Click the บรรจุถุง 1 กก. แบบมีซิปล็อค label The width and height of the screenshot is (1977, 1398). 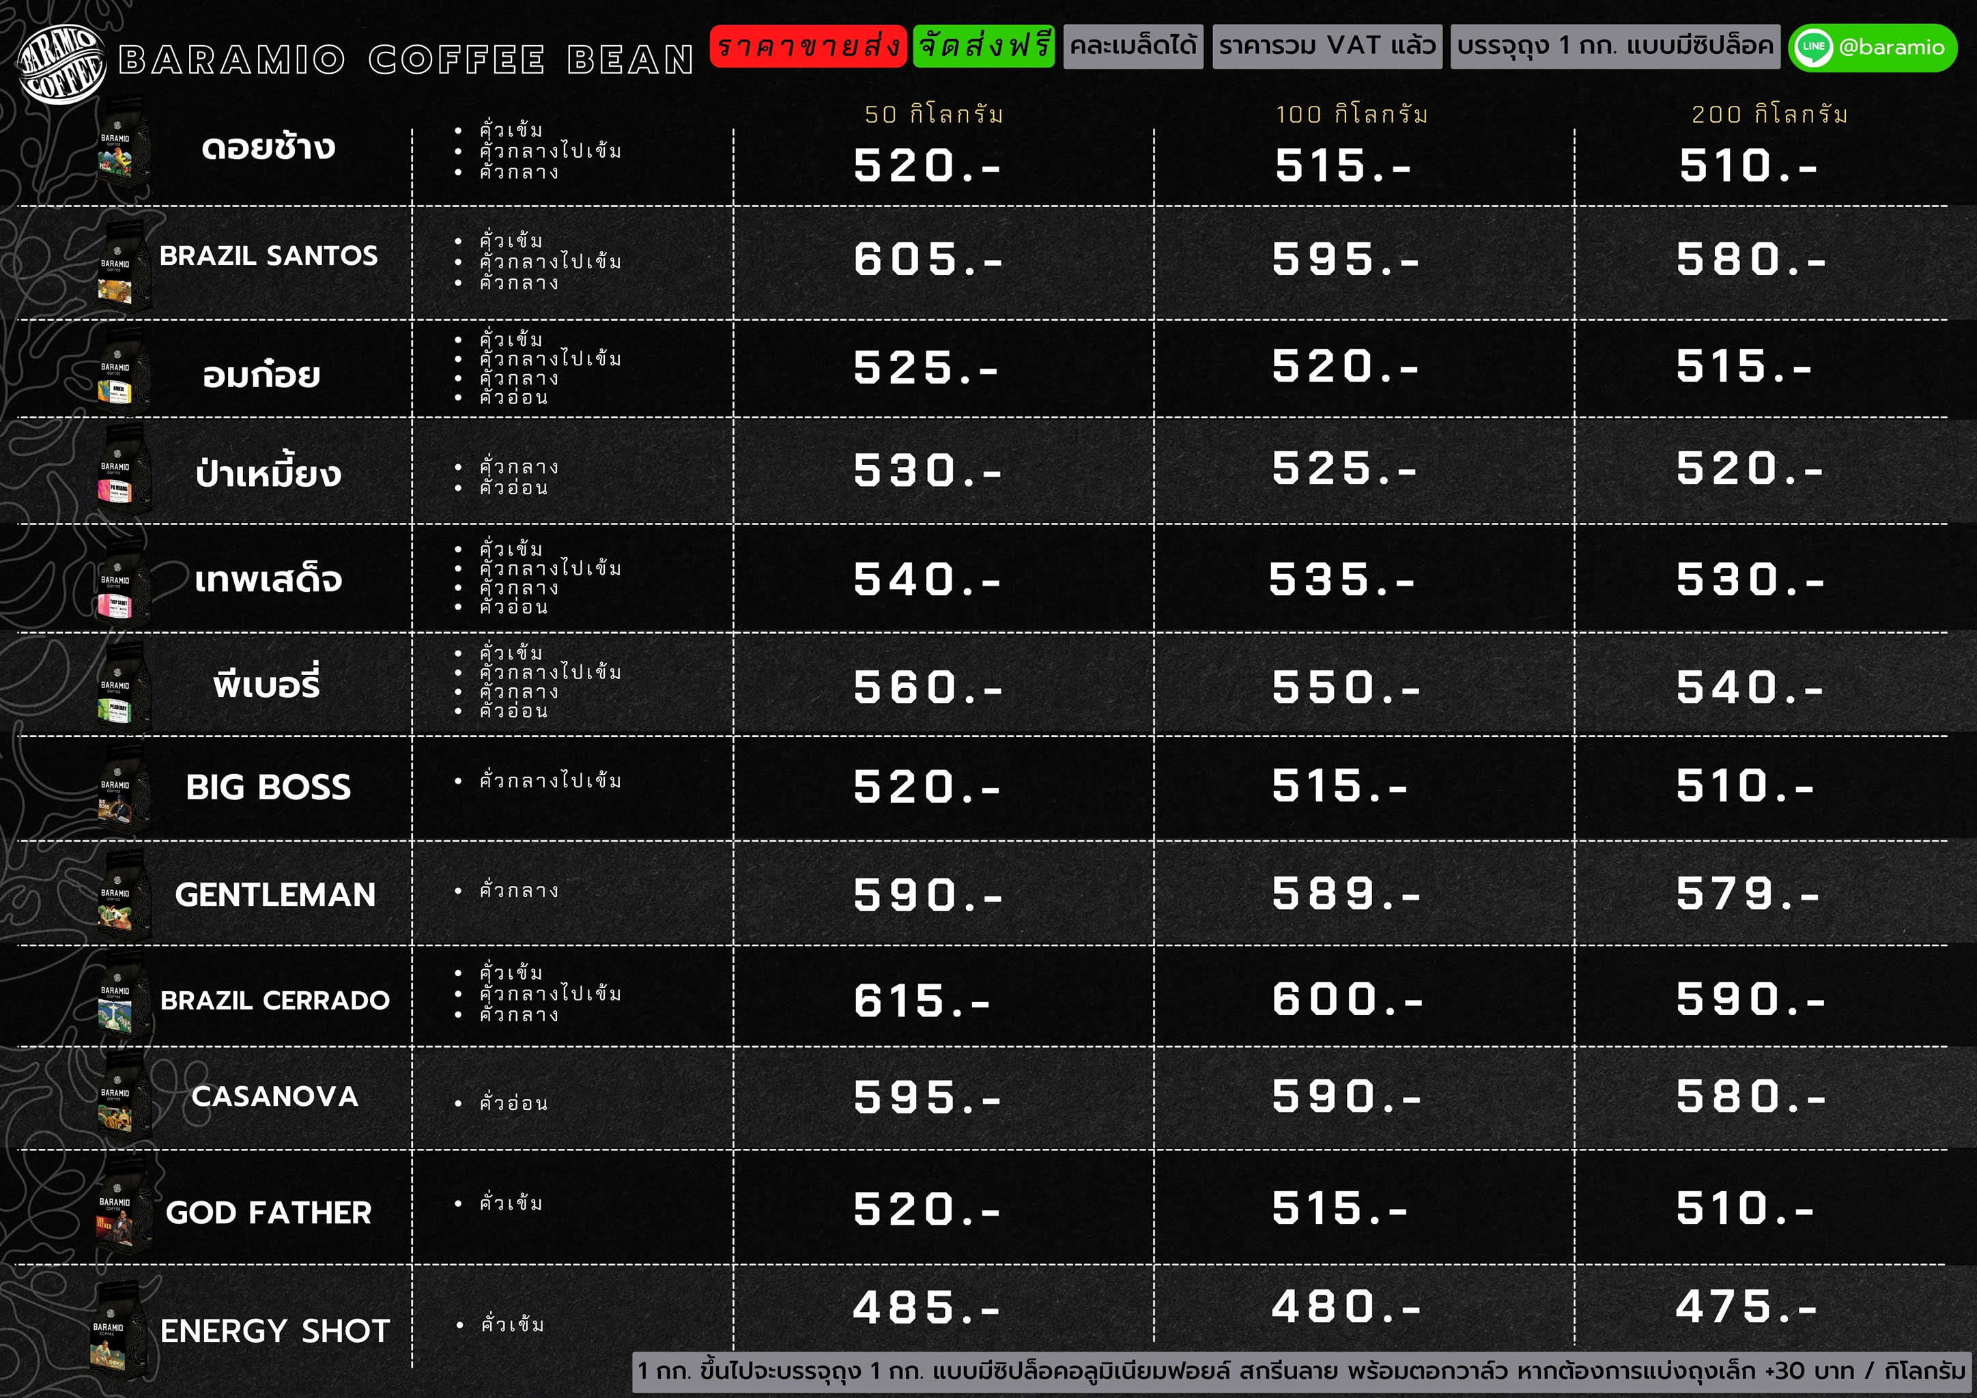click(x=1615, y=46)
